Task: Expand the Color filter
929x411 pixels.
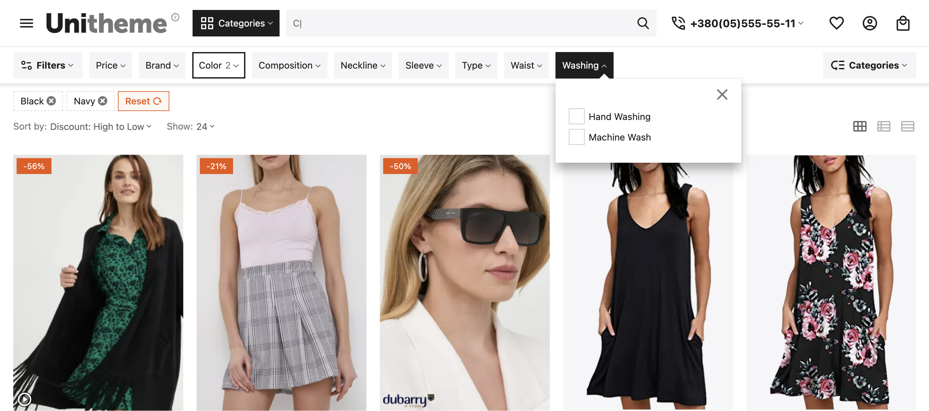Action: coord(218,65)
